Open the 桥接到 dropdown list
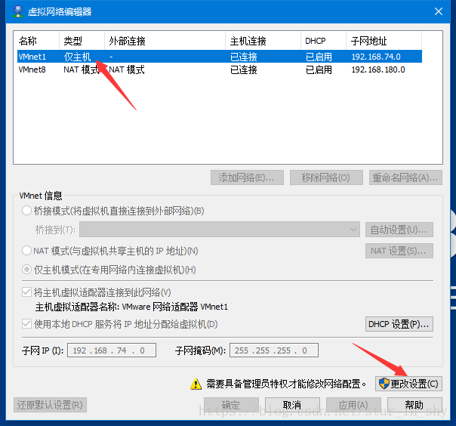Image resolution: width=456 pixels, height=426 pixels. point(220,230)
